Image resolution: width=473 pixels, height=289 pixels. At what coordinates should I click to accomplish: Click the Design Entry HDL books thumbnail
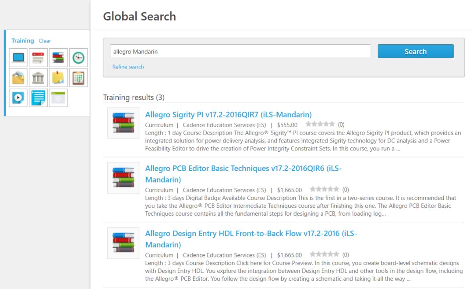(x=124, y=243)
